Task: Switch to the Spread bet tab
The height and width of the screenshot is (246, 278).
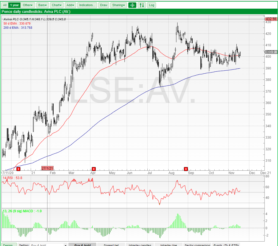Action: click(x=111, y=245)
